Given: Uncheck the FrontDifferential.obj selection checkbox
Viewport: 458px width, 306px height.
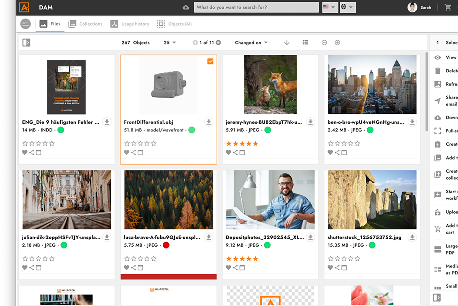Looking at the screenshot, I should (x=210, y=61).
